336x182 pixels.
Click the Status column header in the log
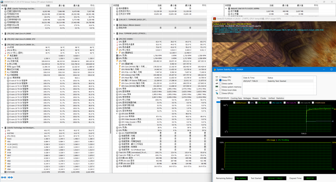270,78
